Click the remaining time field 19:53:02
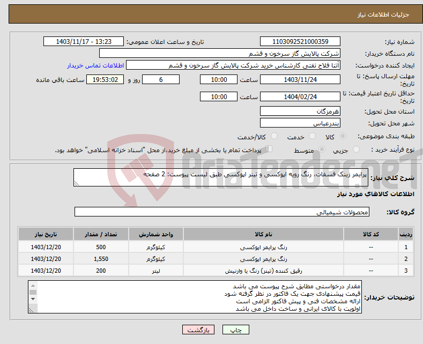 click(x=105, y=79)
